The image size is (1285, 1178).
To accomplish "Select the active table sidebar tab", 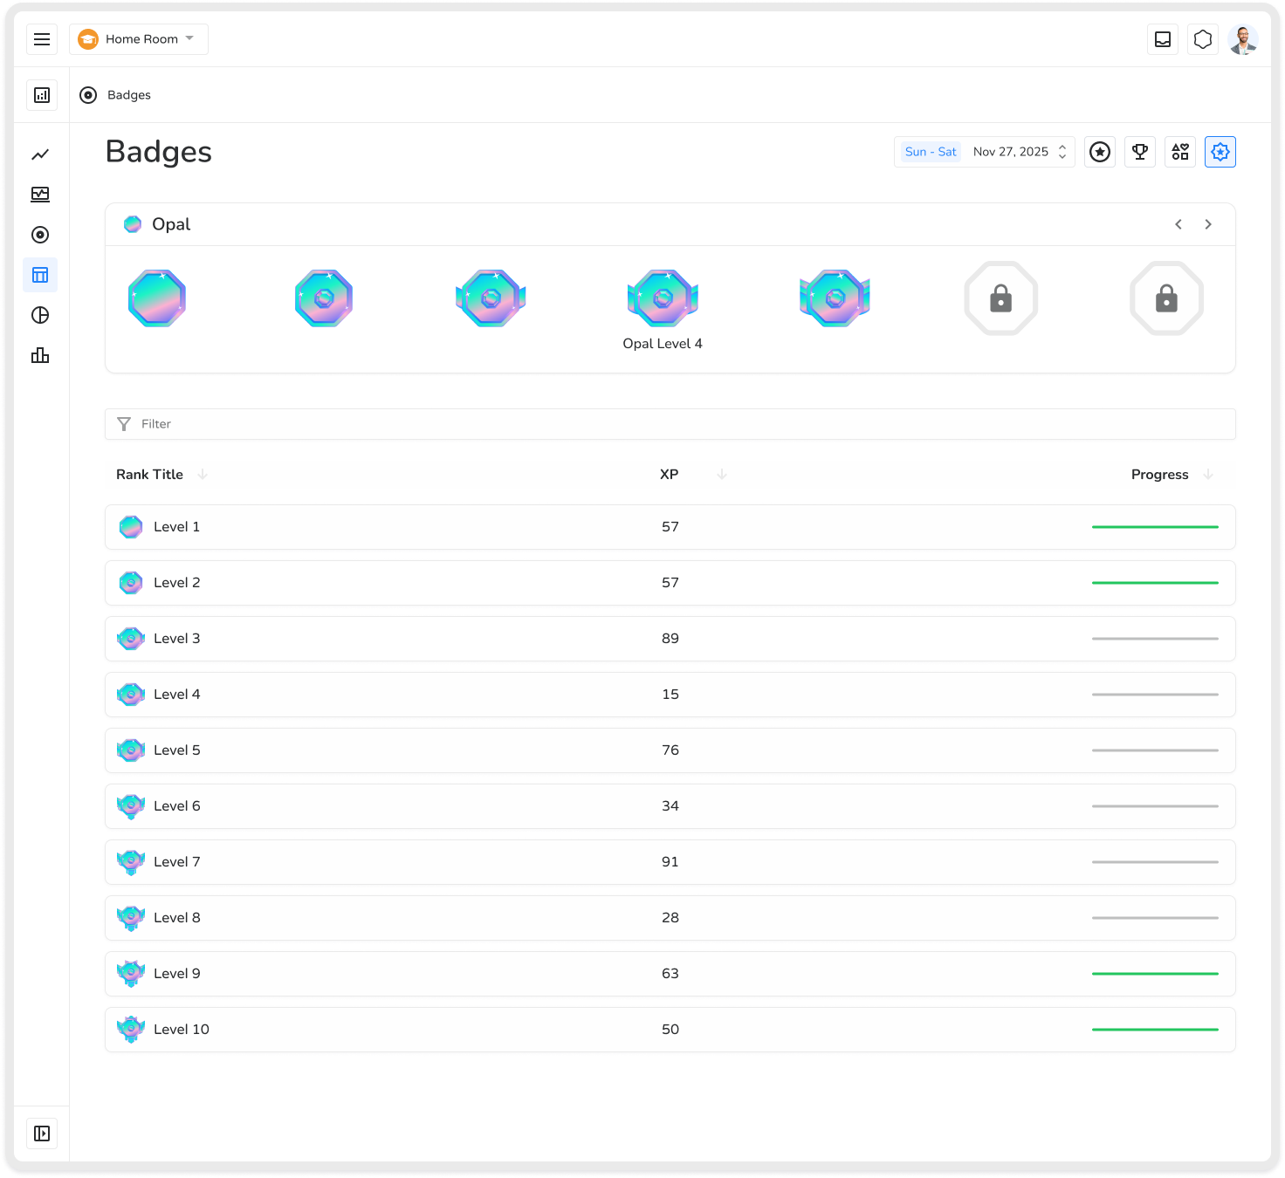I will coord(40,275).
